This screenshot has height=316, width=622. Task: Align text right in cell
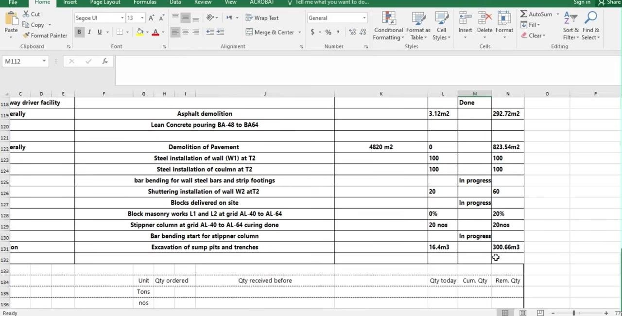(195, 32)
